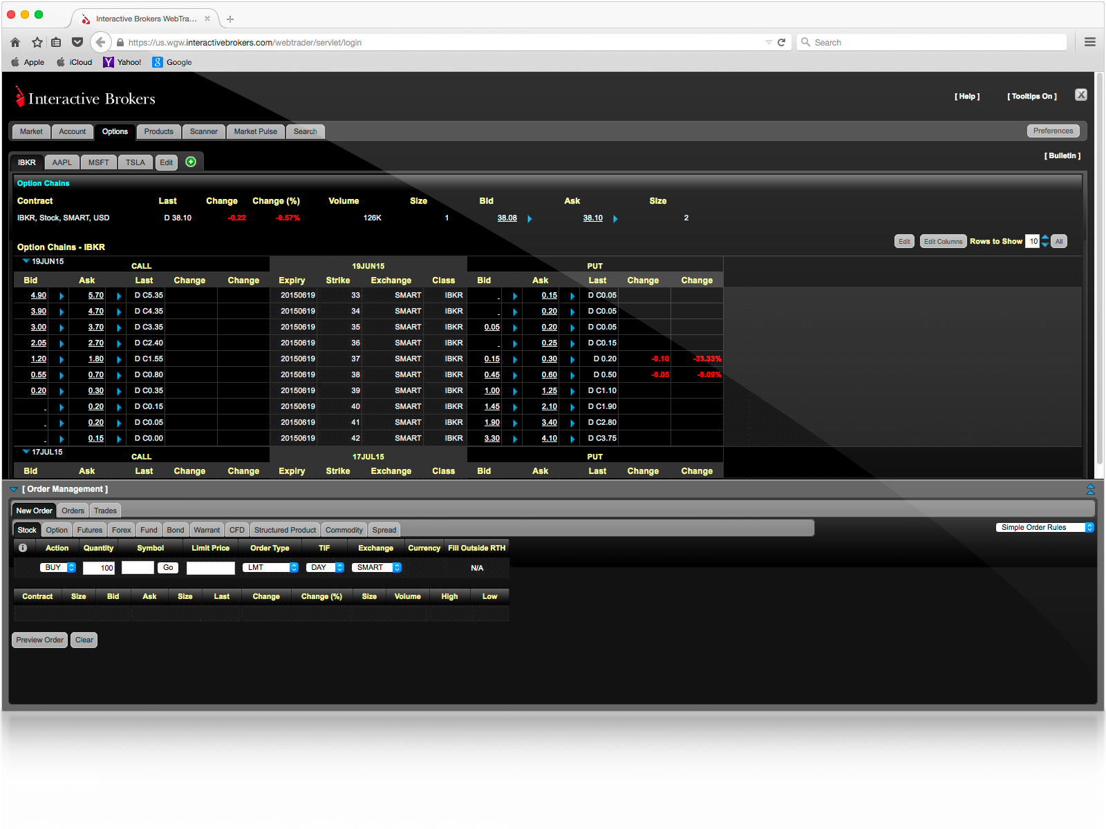The width and height of the screenshot is (1106, 829).
Task: Select the AAPL ticker tab
Action: tap(62, 162)
